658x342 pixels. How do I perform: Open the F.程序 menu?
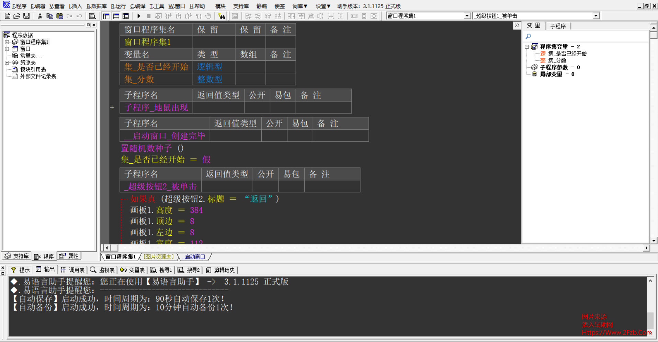click(x=19, y=6)
